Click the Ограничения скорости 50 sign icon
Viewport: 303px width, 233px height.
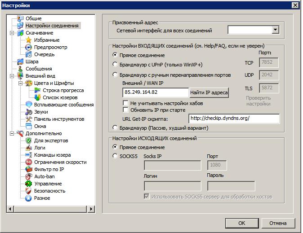click(x=29, y=162)
